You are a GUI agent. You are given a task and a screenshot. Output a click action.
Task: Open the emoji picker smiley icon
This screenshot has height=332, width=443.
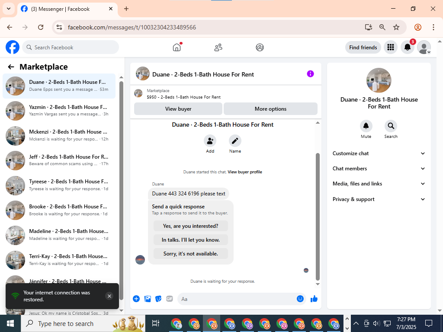[300, 299]
